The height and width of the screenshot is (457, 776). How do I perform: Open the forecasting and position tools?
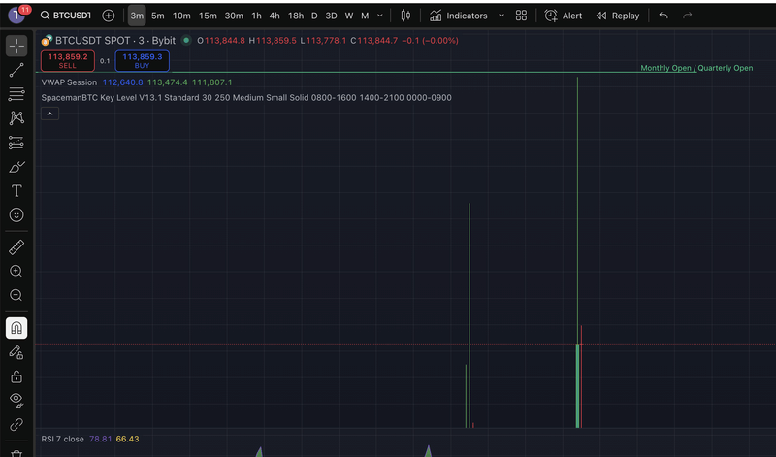[16, 143]
